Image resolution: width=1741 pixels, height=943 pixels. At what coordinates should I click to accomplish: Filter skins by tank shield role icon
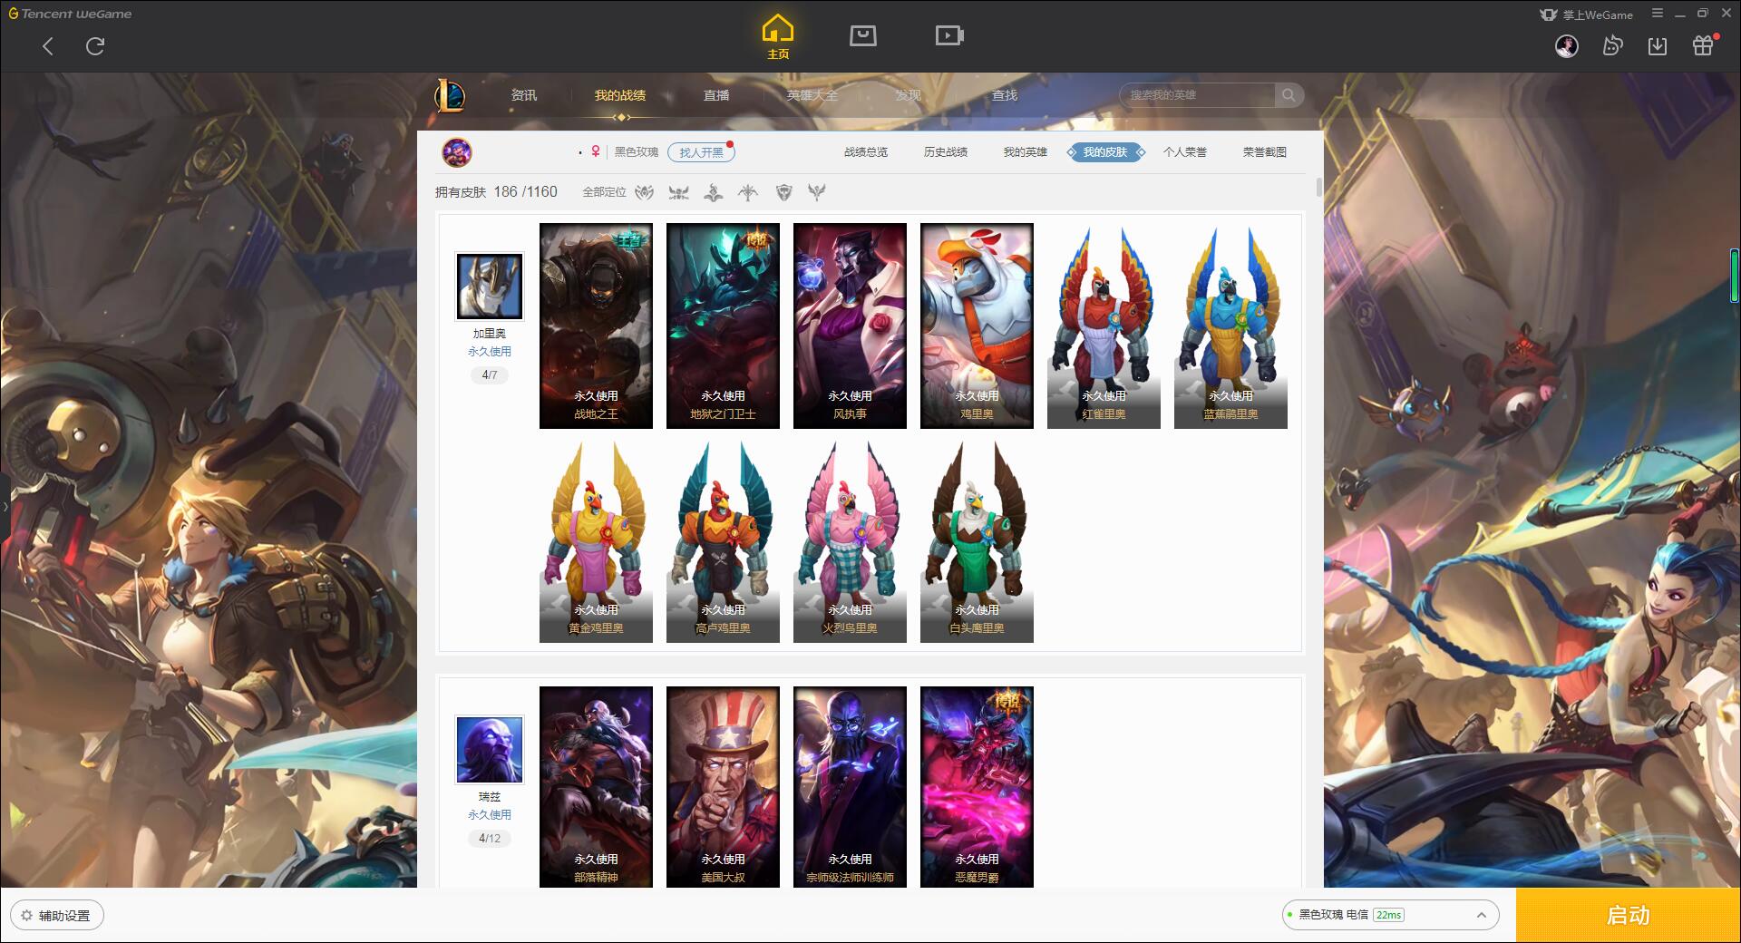tap(783, 192)
